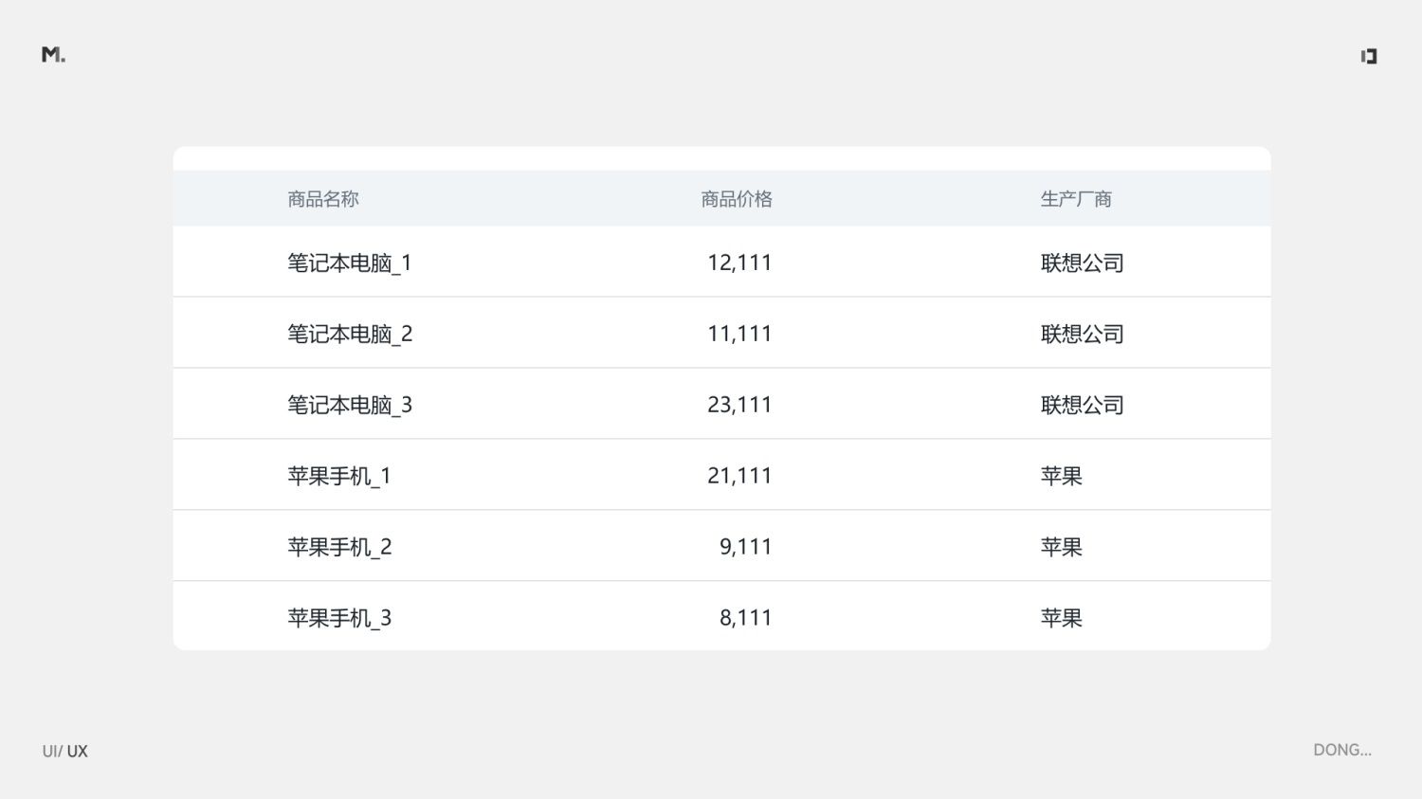Click the 商品价格 column header

(737, 199)
